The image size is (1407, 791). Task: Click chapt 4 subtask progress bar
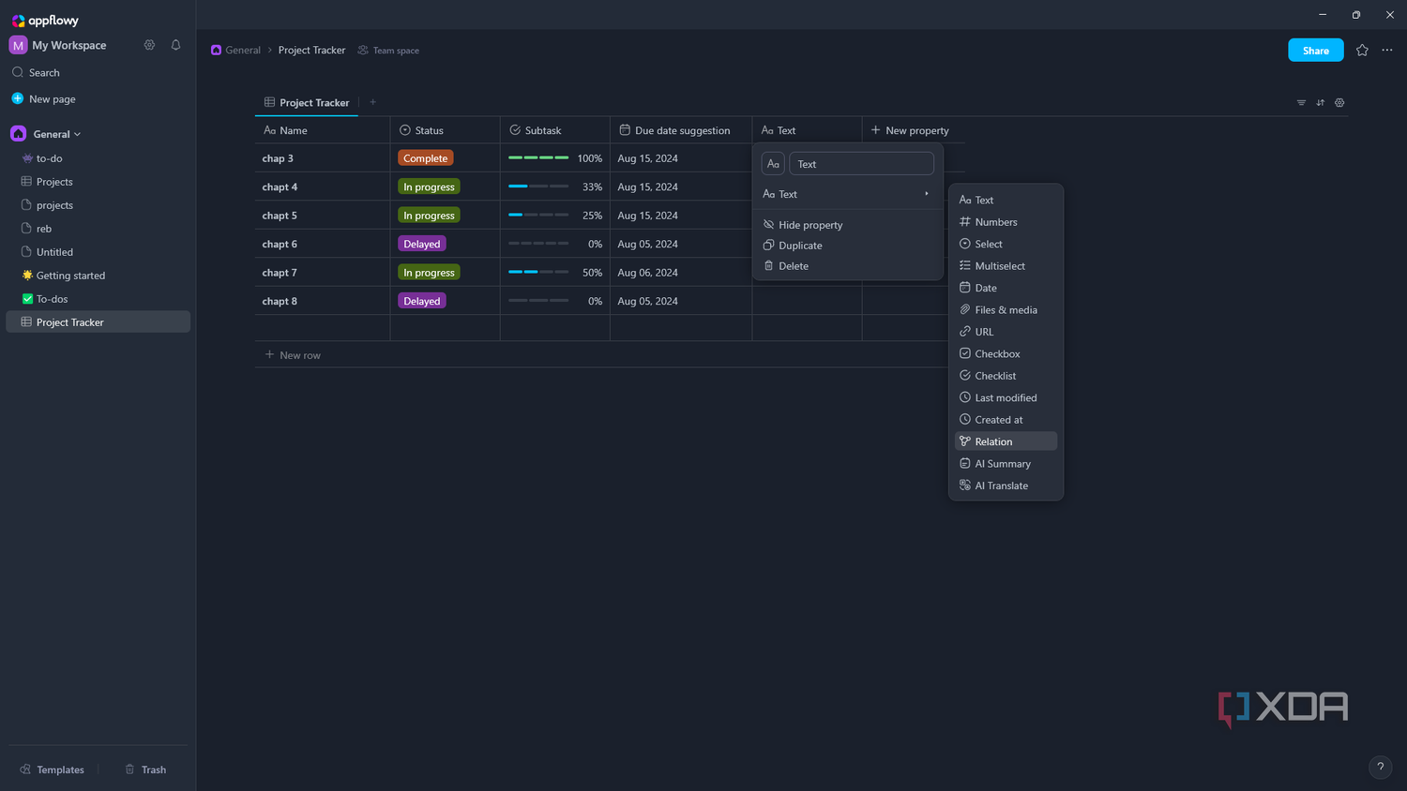pyautogui.click(x=538, y=187)
